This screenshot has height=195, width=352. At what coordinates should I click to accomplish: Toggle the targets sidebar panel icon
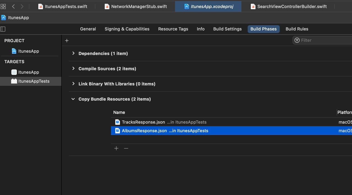(3, 29)
